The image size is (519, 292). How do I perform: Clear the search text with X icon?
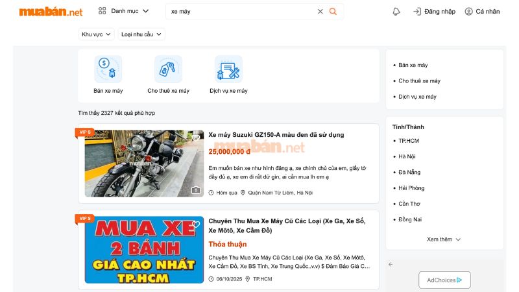click(320, 11)
